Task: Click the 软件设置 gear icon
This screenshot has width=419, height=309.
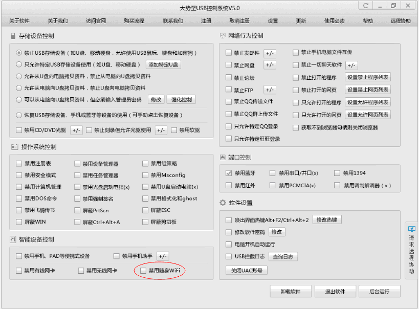Action: [223, 203]
